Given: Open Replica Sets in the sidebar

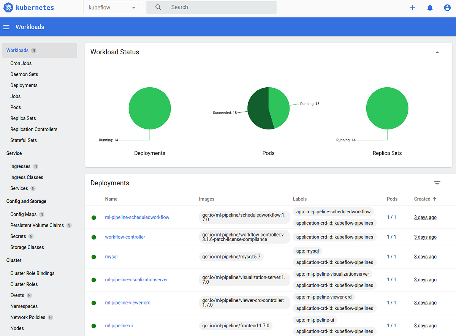Looking at the screenshot, I should pos(23,118).
